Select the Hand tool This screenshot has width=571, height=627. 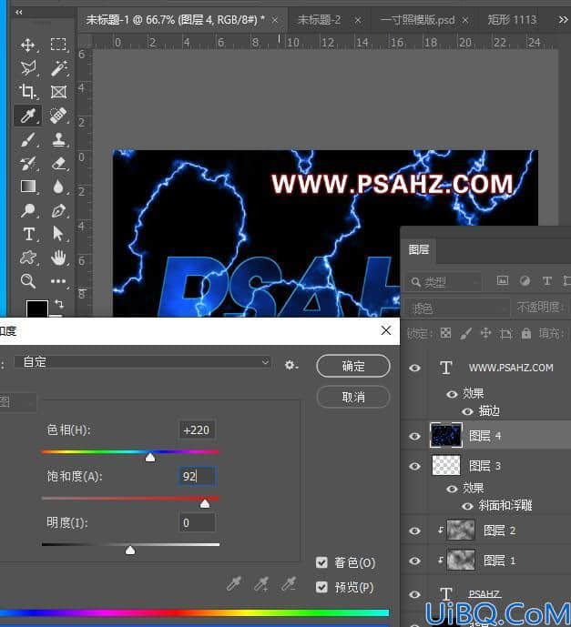[58, 258]
